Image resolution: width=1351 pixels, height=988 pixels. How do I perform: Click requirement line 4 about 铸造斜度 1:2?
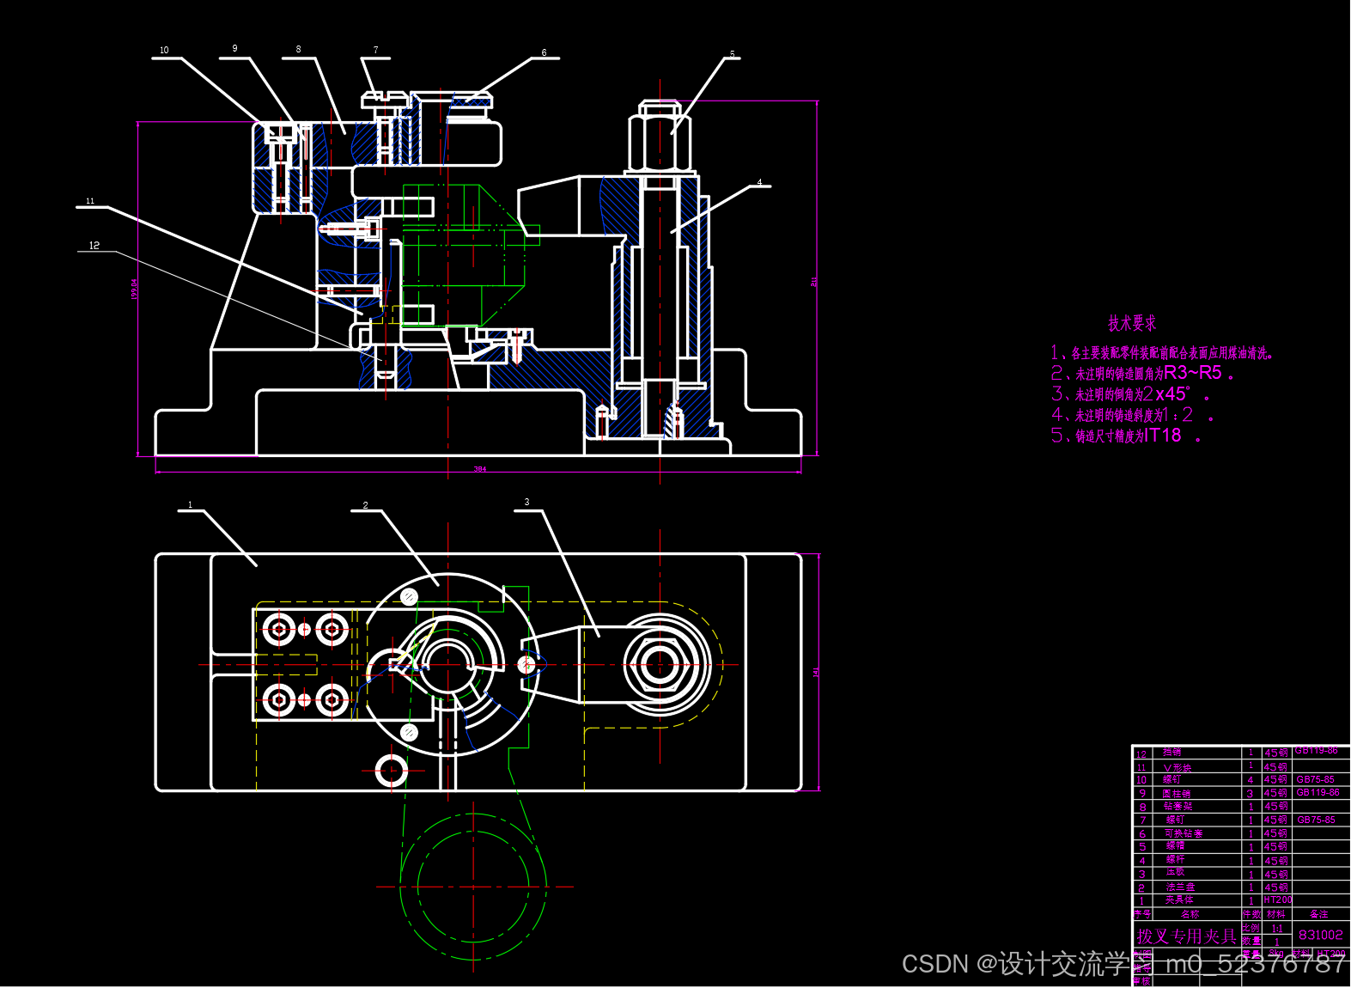1133,415
